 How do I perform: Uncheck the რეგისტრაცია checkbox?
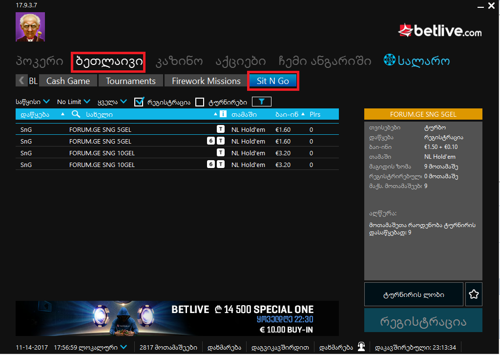click(x=139, y=102)
